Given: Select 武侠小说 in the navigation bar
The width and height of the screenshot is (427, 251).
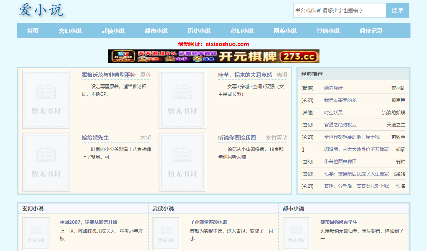Looking at the screenshot, I should [113, 31].
